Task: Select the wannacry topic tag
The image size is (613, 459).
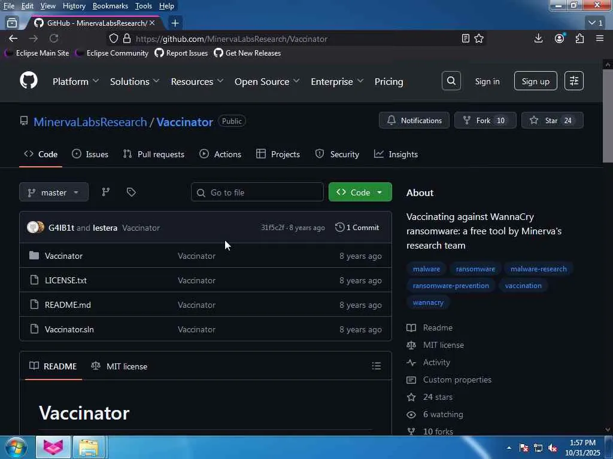Action: [428, 302]
